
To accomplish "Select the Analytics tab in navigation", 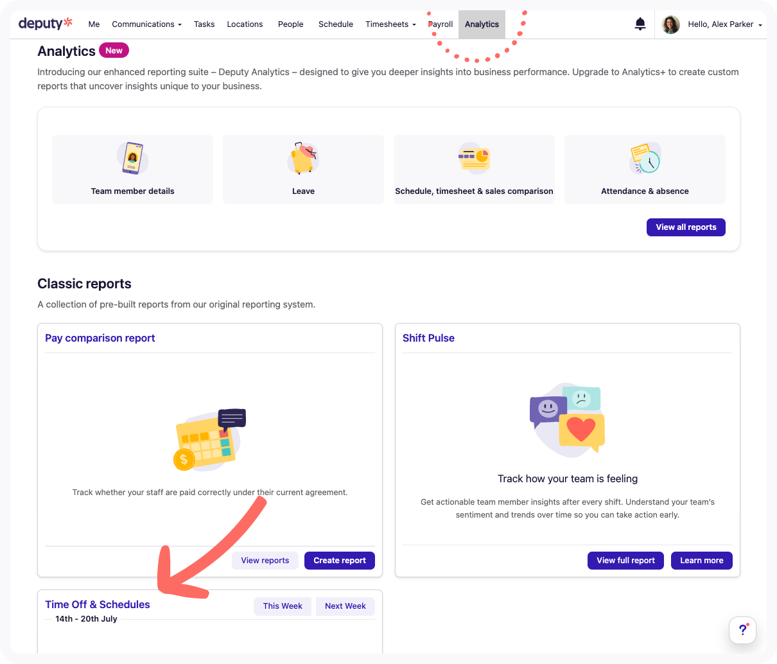I will (x=482, y=24).
